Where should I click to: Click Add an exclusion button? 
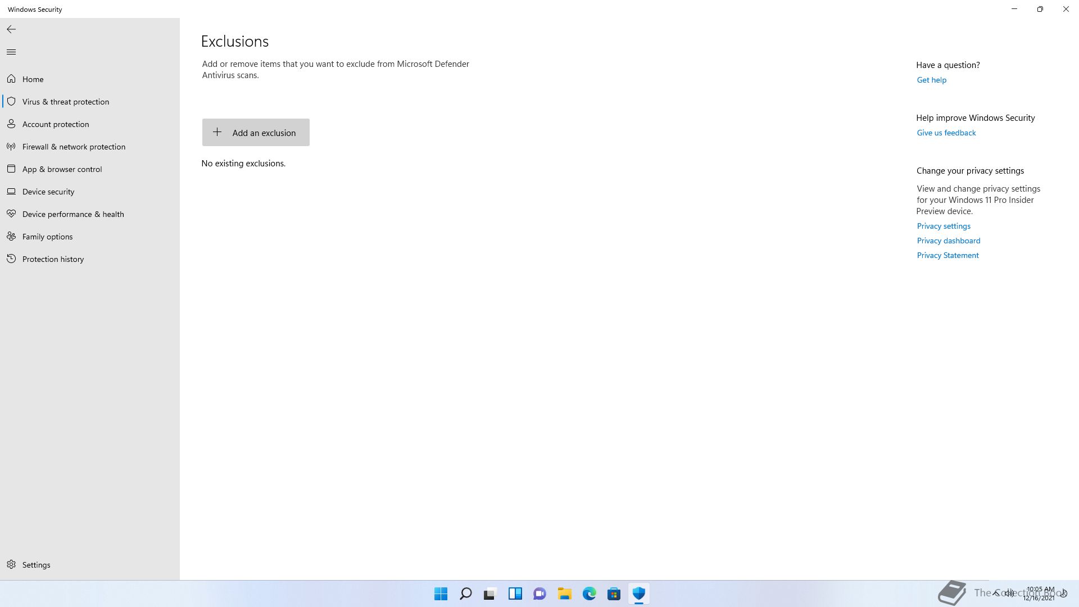(256, 132)
